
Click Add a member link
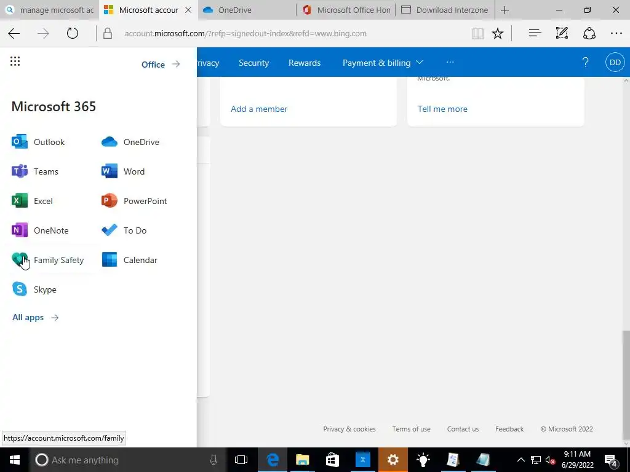tap(259, 109)
